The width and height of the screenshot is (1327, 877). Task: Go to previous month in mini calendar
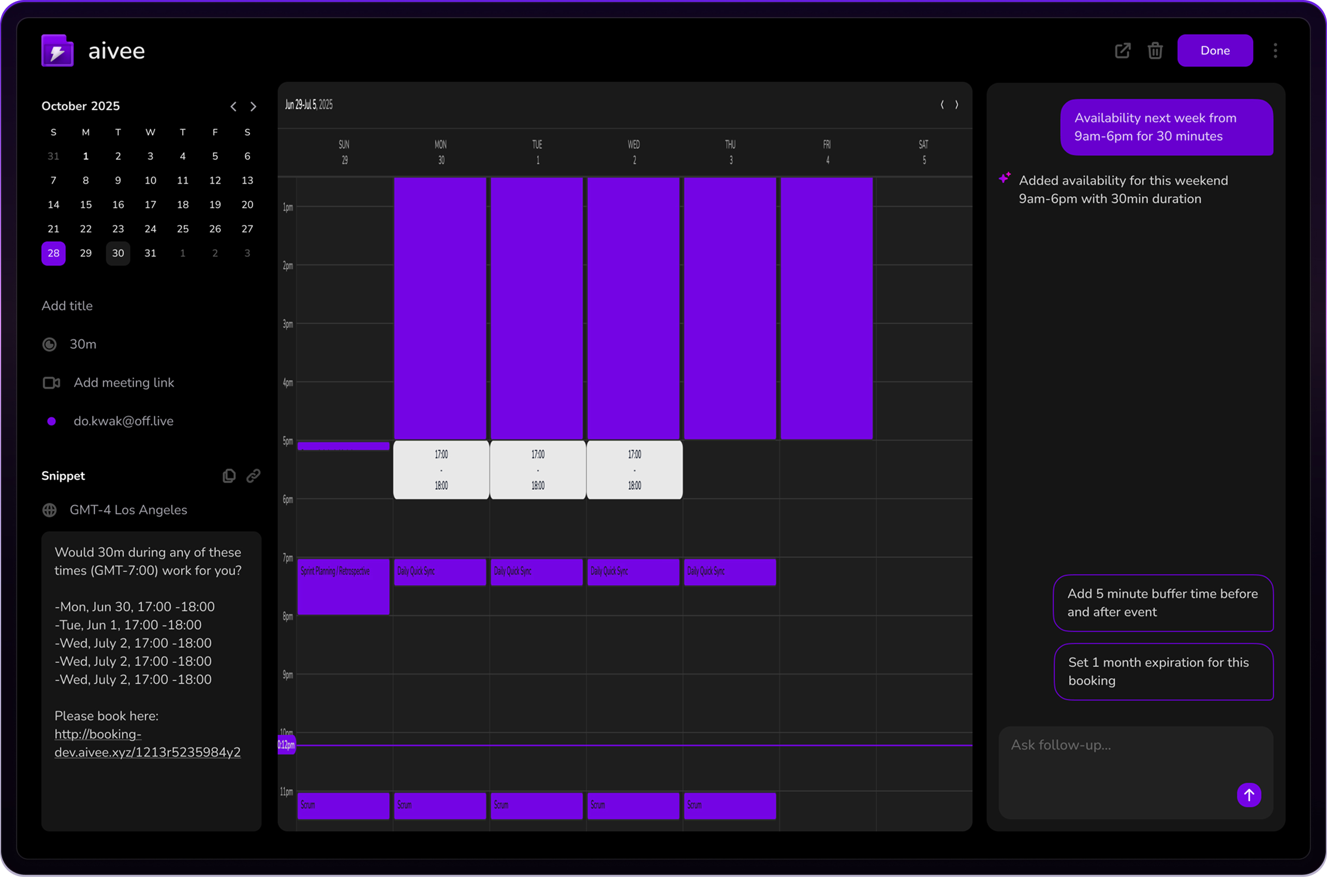(233, 106)
